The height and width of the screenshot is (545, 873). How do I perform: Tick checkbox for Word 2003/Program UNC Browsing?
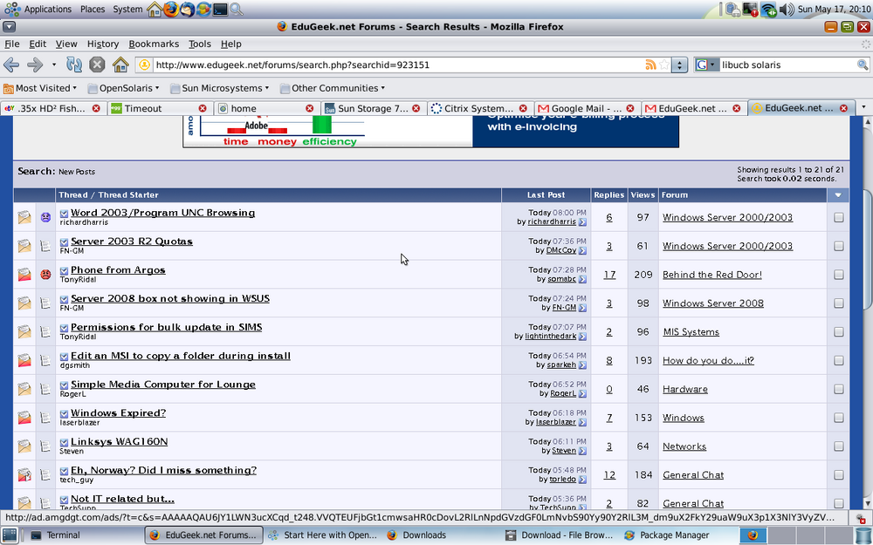tap(838, 217)
